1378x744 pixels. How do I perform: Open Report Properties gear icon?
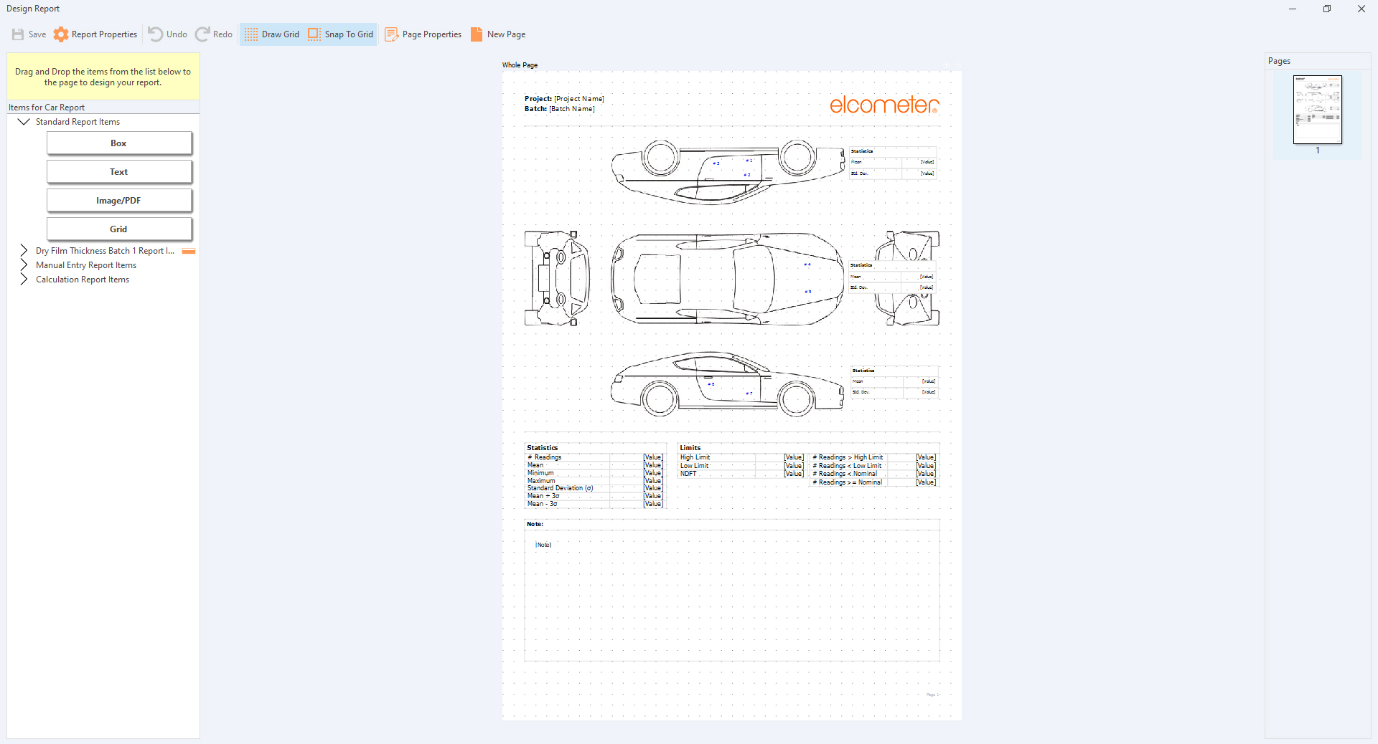click(x=61, y=34)
